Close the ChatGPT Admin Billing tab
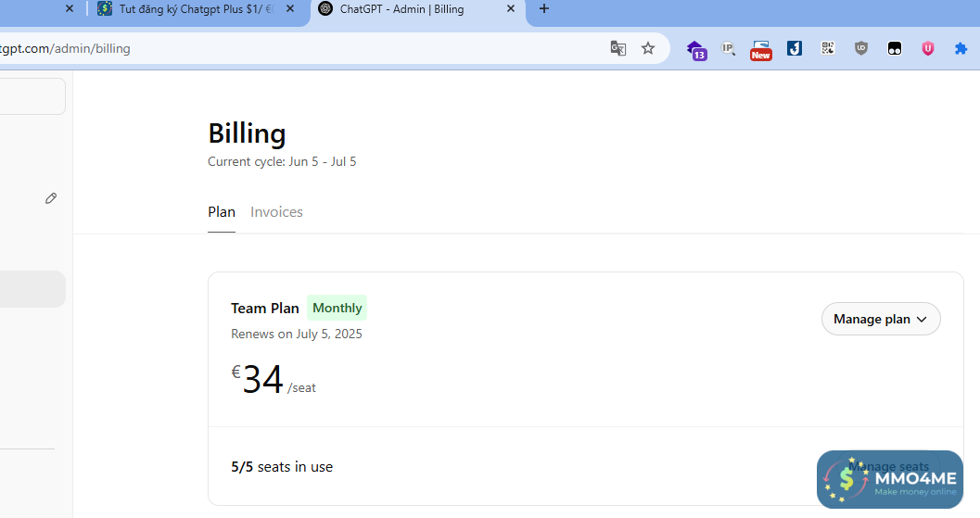This screenshot has width=980, height=518. click(511, 8)
